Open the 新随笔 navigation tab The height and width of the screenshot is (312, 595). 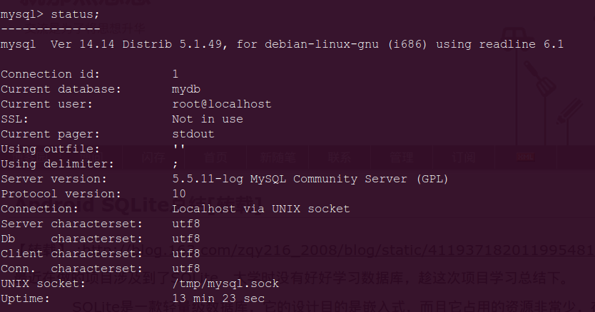click(278, 157)
